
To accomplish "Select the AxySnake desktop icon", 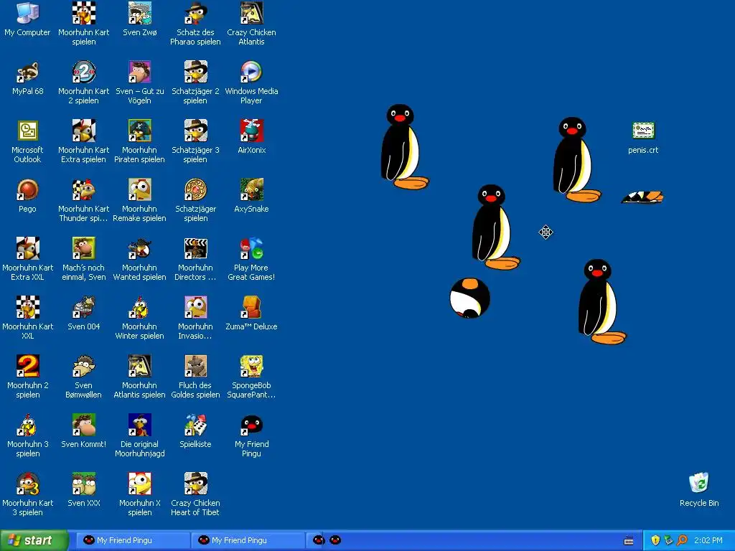I will tap(251, 189).
